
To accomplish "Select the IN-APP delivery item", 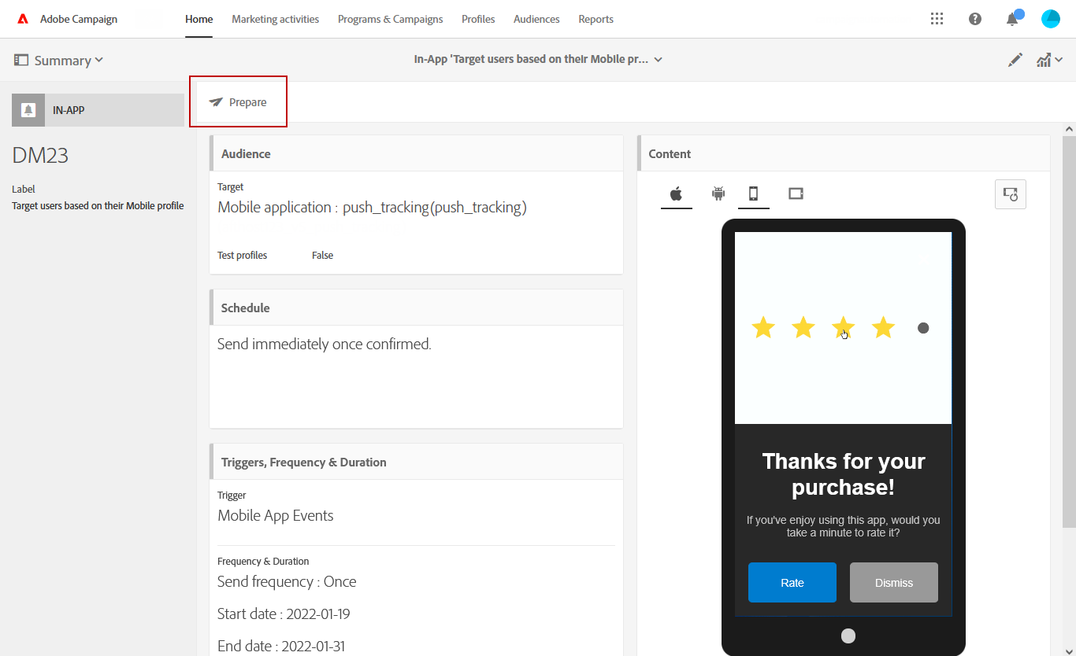I will point(98,110).
